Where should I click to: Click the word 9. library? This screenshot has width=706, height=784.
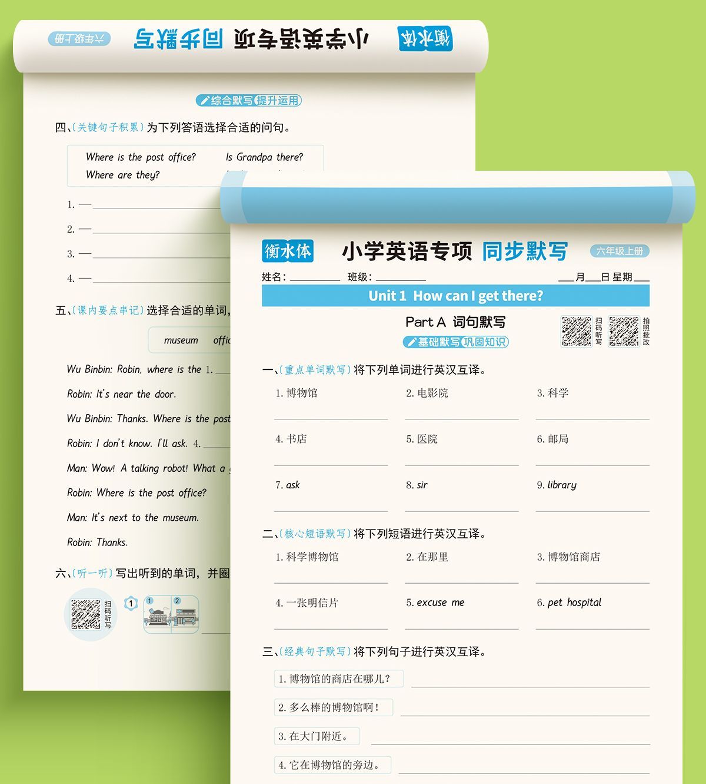coord(557,485)
